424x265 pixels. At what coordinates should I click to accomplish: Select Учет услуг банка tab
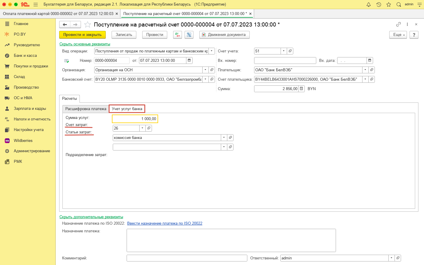click(127, 109)
